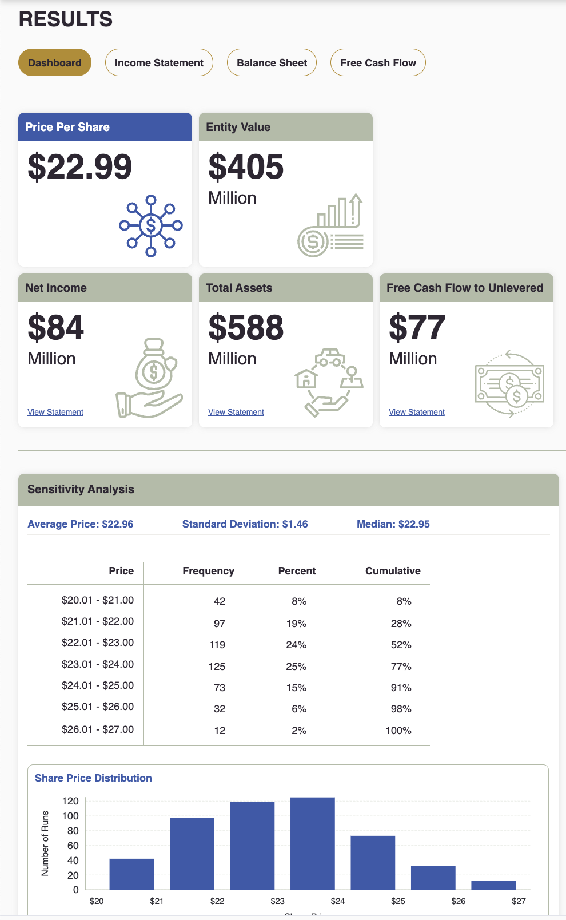Click the Frequency column header
Screen dimensions: 566x920
click(208, 571)
